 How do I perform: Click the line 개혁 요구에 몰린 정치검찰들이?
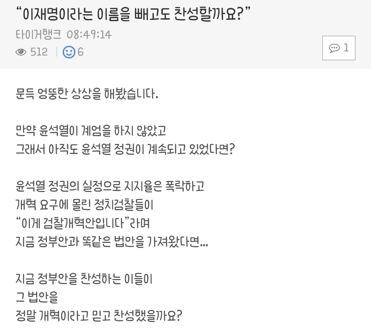(85, 205)
